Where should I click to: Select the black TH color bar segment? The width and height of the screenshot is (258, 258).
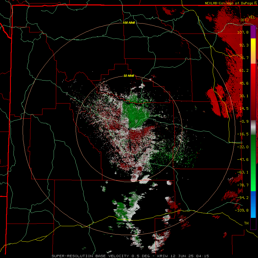[x=253, y=223]
